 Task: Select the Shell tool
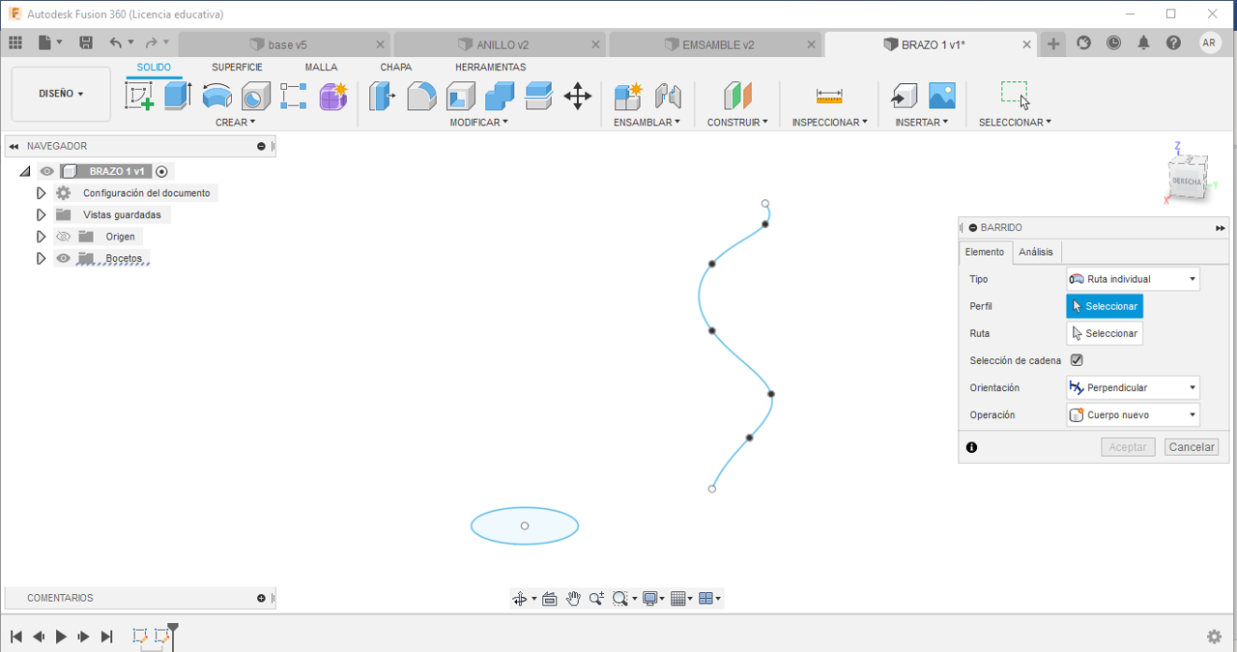tap(461, 96)
